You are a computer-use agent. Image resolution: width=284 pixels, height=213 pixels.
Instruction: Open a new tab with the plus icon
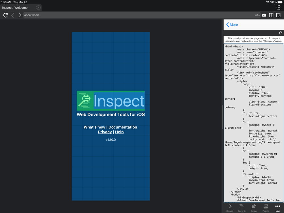279,8
